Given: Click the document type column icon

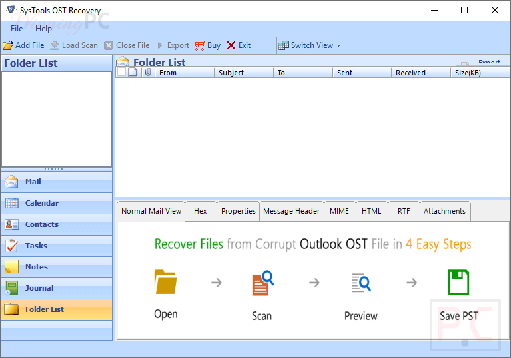Looking at the screenshot, I should [x=133, y=72].
